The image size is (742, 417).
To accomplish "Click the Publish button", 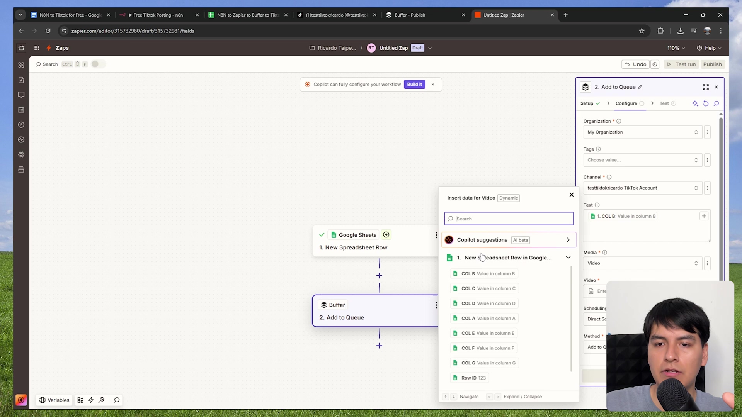I will pyautogui.click(x=712, y=64).
